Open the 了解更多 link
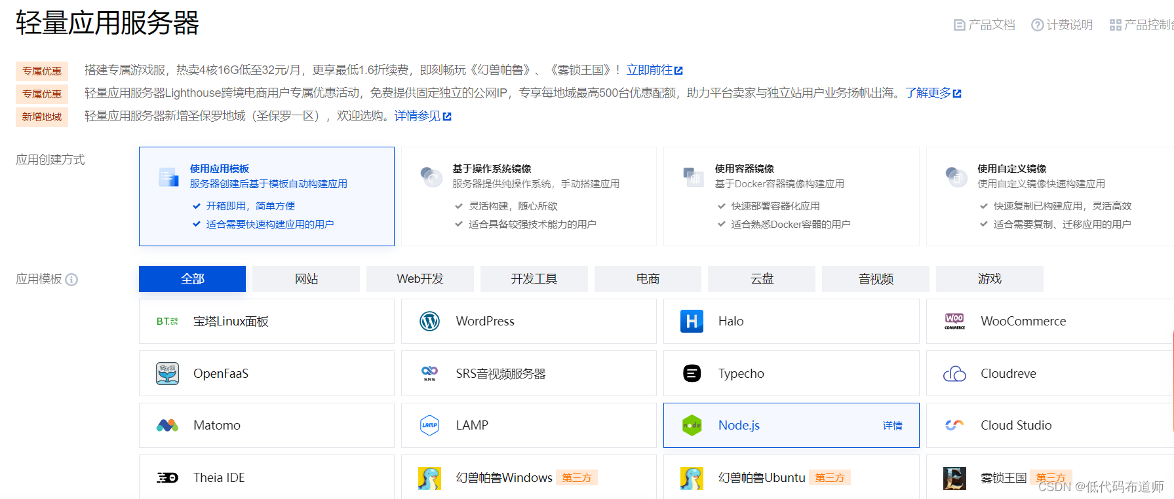This screenshot has height=499, width=1174. [928, 93]
